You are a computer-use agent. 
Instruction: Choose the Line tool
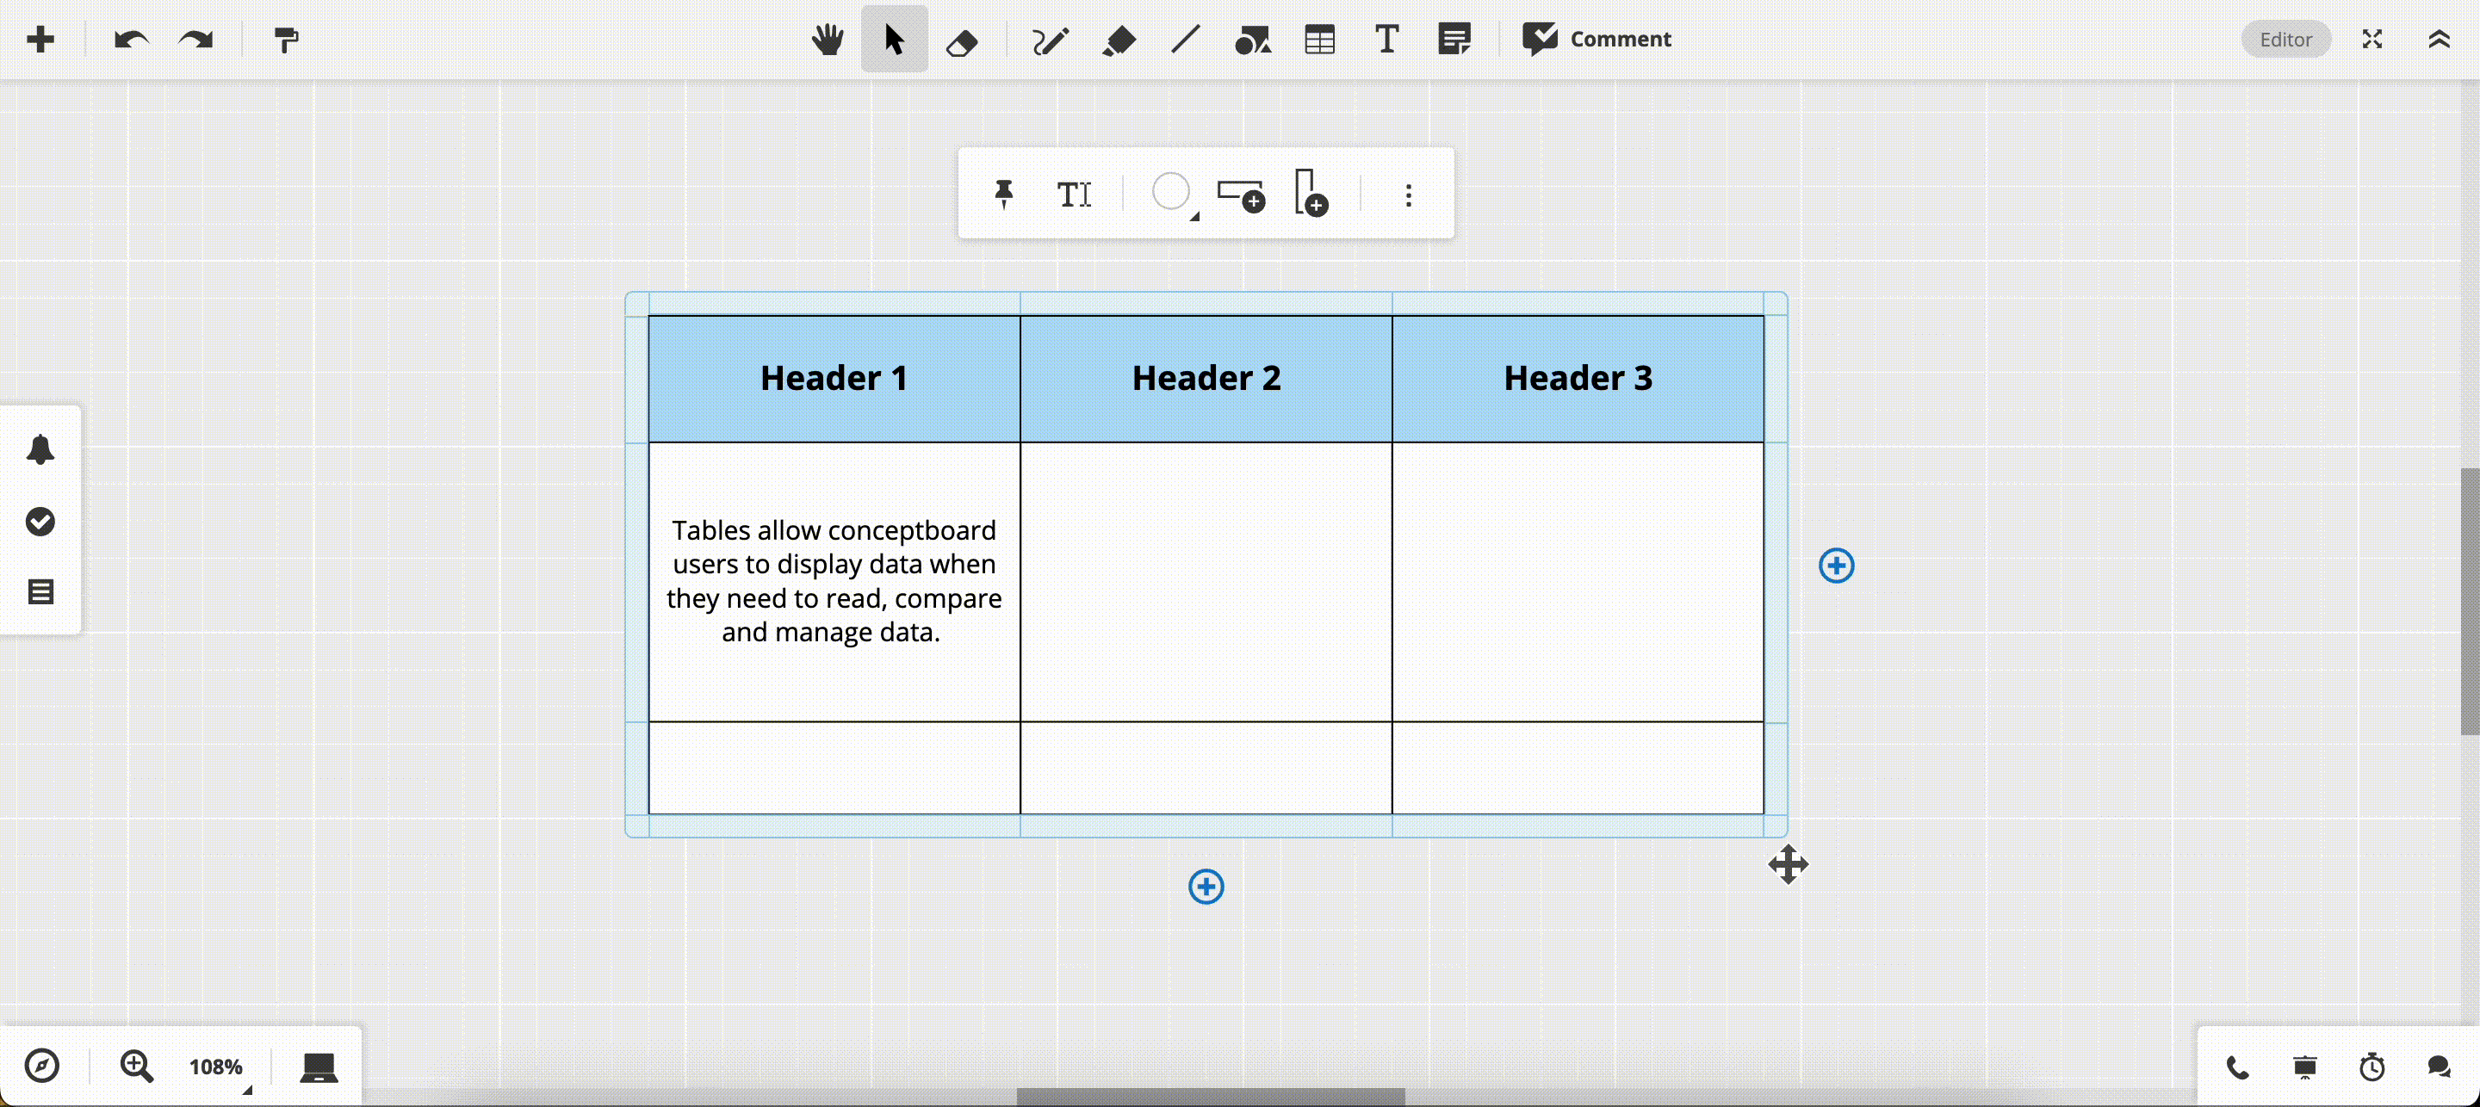click(x=1184, y=40)
